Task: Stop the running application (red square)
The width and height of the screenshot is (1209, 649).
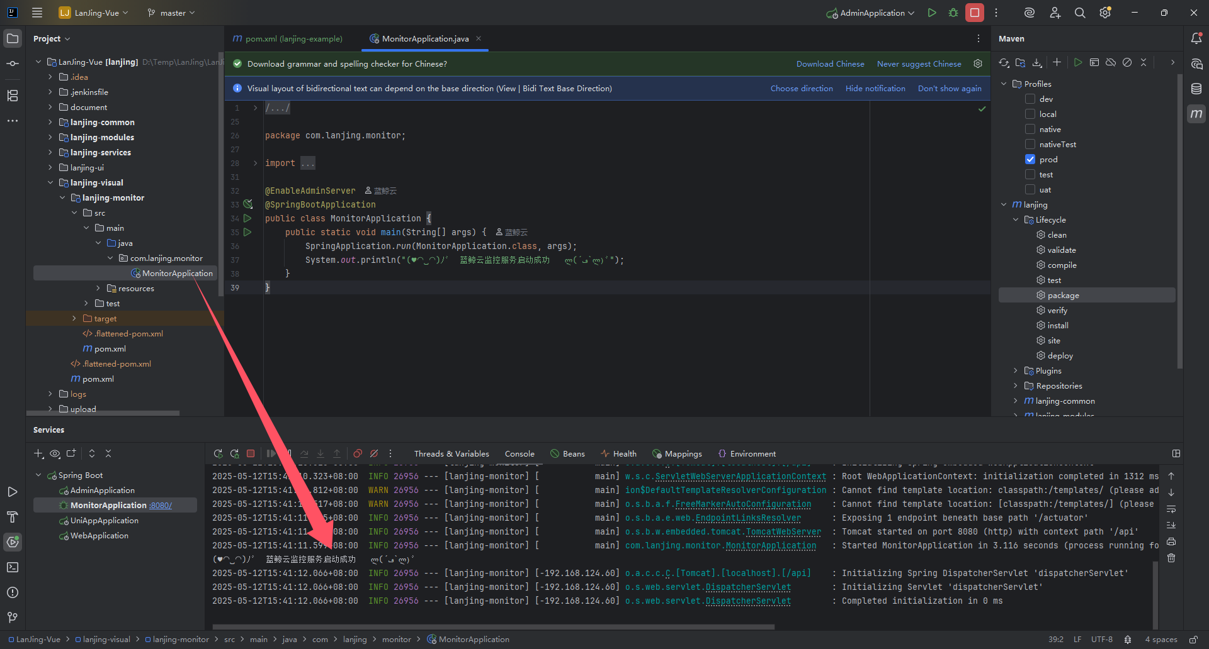Action: pos(975,13)
